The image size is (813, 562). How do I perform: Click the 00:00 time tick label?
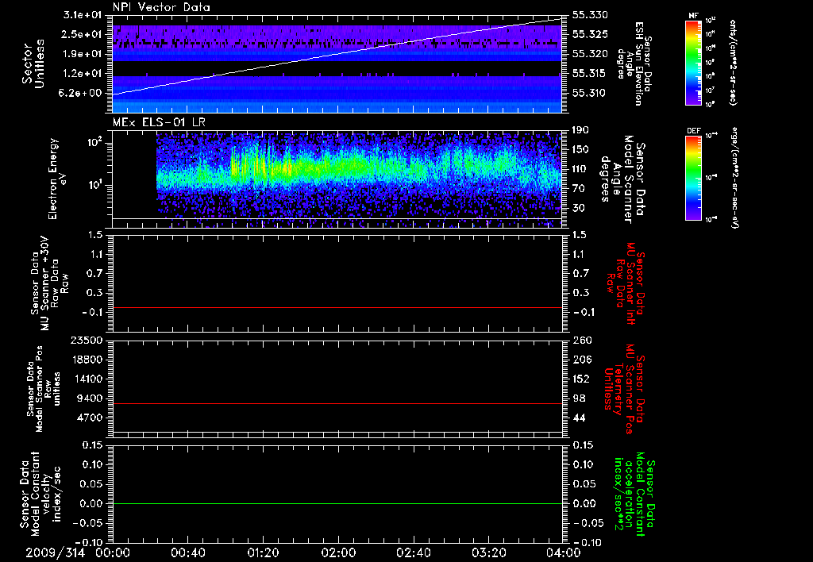click(113, 552)
